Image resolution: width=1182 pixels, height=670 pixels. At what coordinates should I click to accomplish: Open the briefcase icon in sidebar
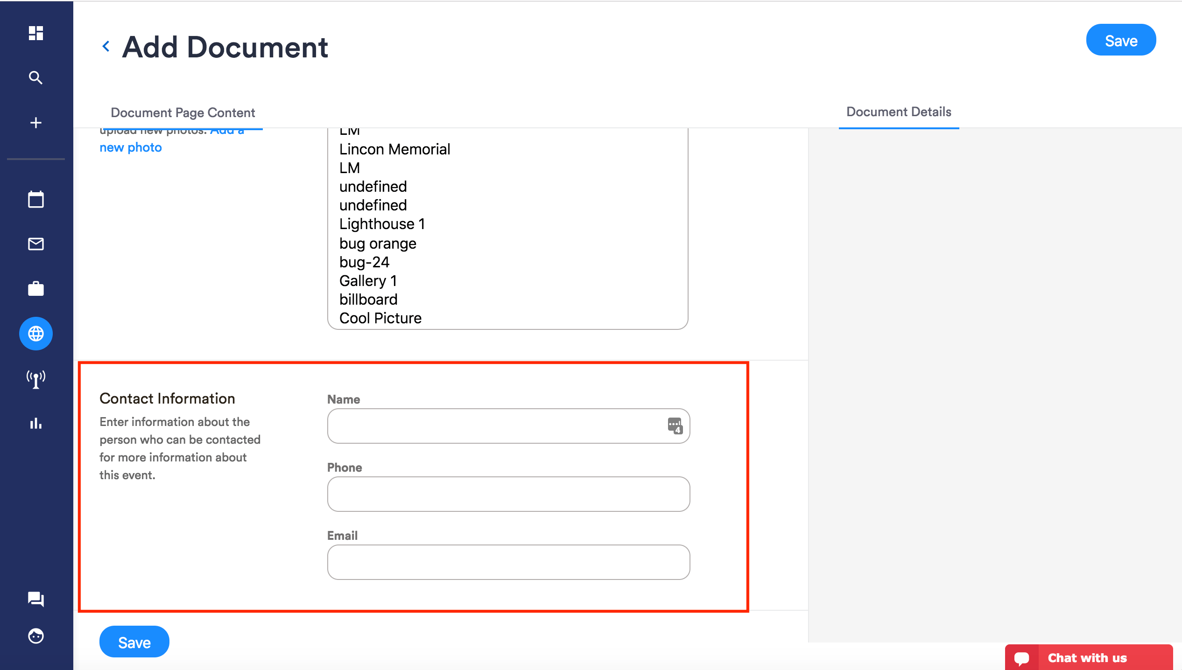pos(36,289)
